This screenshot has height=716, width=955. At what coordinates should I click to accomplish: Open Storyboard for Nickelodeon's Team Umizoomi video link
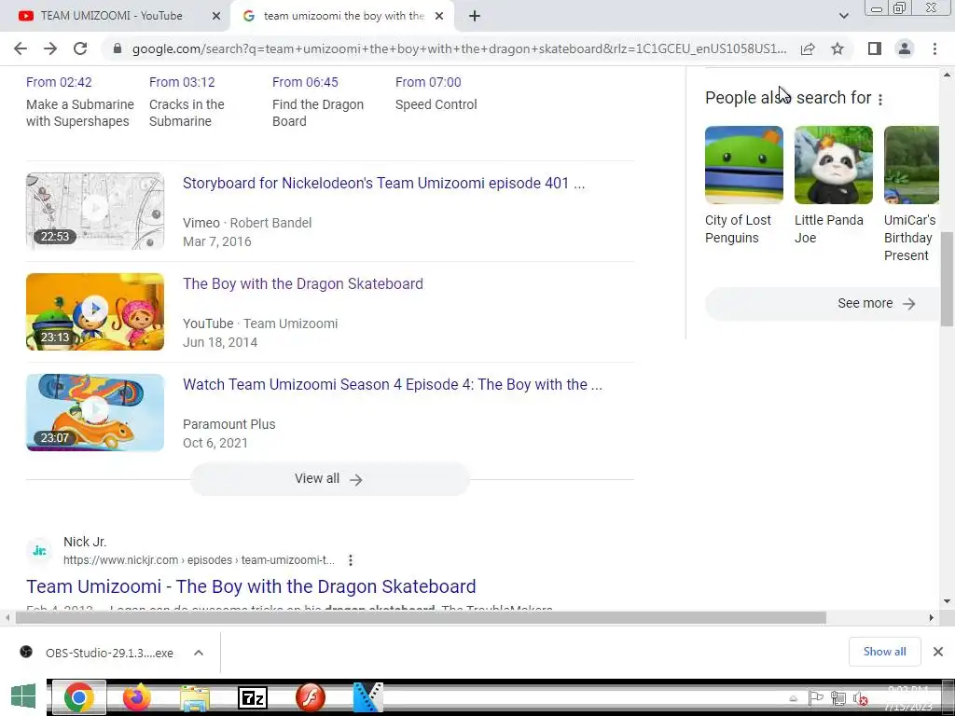(x=383, y=184)
